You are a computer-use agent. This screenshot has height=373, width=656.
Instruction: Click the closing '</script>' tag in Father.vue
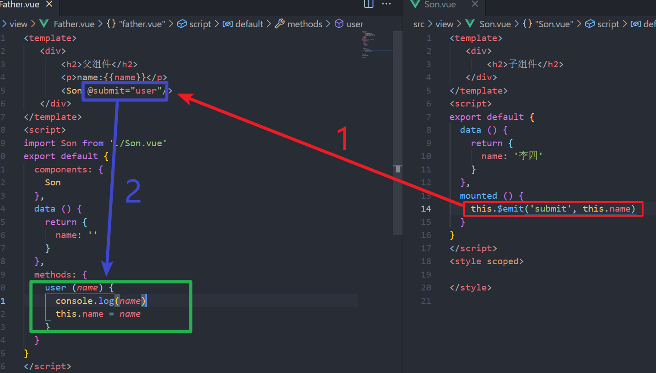coord(48,367)
